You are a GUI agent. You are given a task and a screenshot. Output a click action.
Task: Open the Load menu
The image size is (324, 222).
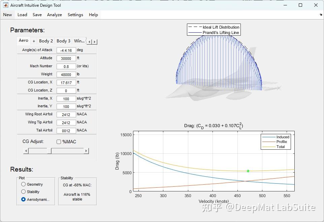(x=22, y=15)
